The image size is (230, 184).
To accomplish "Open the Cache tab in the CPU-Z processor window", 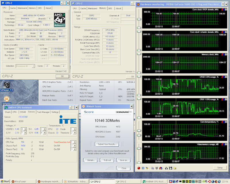I will [x=13, y=8].
